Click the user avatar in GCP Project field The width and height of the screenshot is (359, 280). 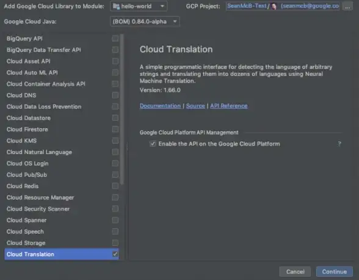click(x=274, y=6)
